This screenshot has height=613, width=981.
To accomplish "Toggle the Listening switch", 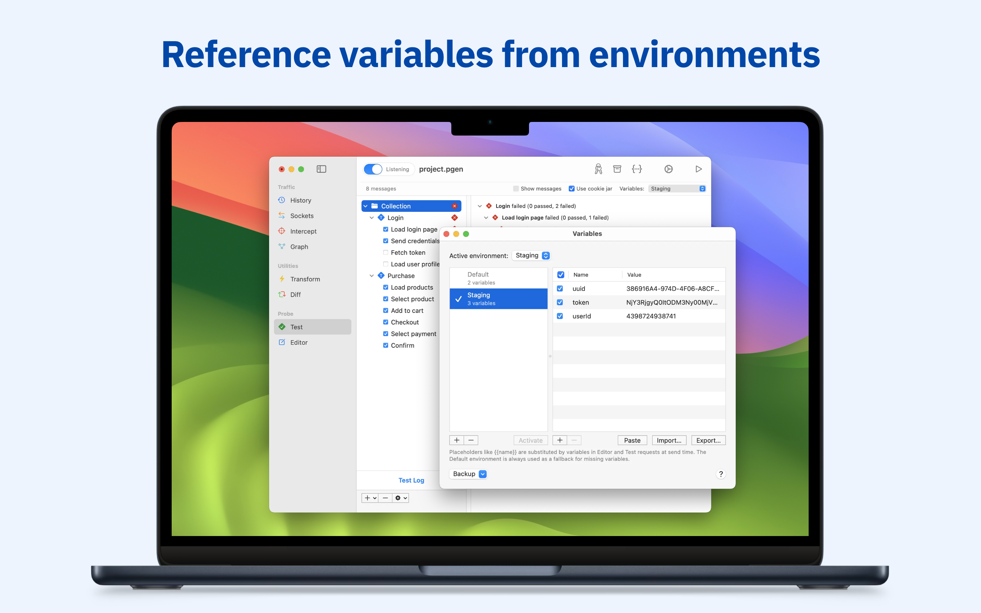I will click(x=373, y=169).
